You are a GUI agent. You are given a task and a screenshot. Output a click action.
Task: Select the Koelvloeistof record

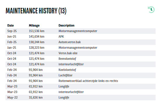click(x=81, y=70)
